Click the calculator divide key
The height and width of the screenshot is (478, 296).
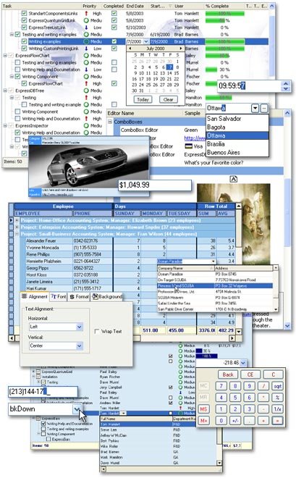(263, 386)
